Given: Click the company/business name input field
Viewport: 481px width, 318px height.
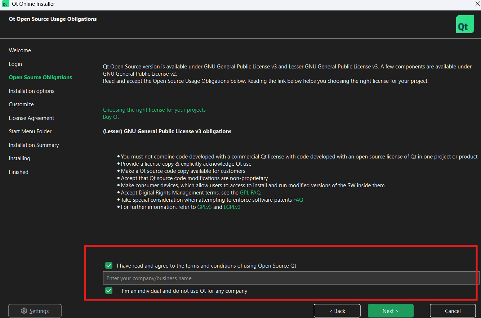Looking at the screenshot, I should (291, 278).
